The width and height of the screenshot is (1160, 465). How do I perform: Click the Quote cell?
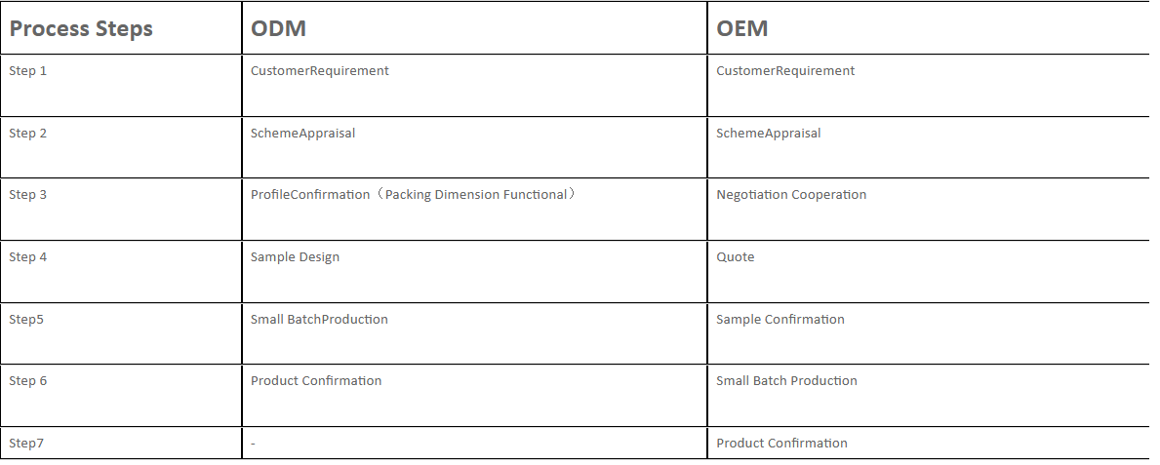(x=735, y=257)
